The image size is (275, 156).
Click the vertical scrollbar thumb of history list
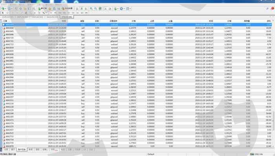coord(273,121)
